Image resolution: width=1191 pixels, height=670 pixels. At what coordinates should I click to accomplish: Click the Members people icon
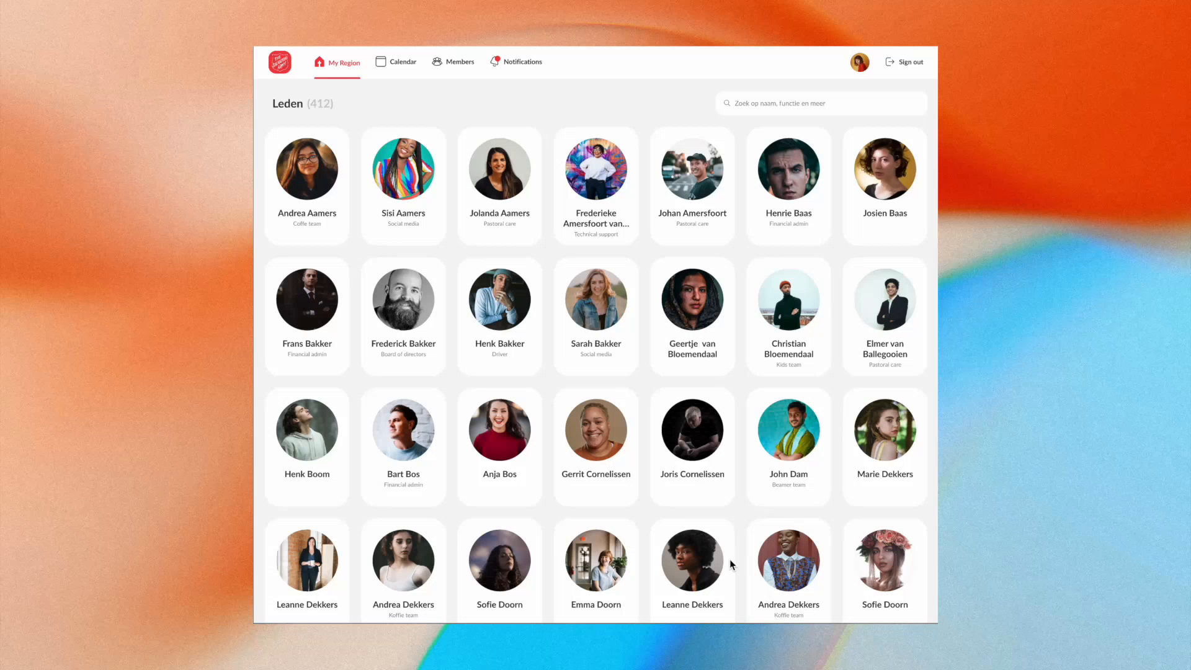tap(437, 61)
